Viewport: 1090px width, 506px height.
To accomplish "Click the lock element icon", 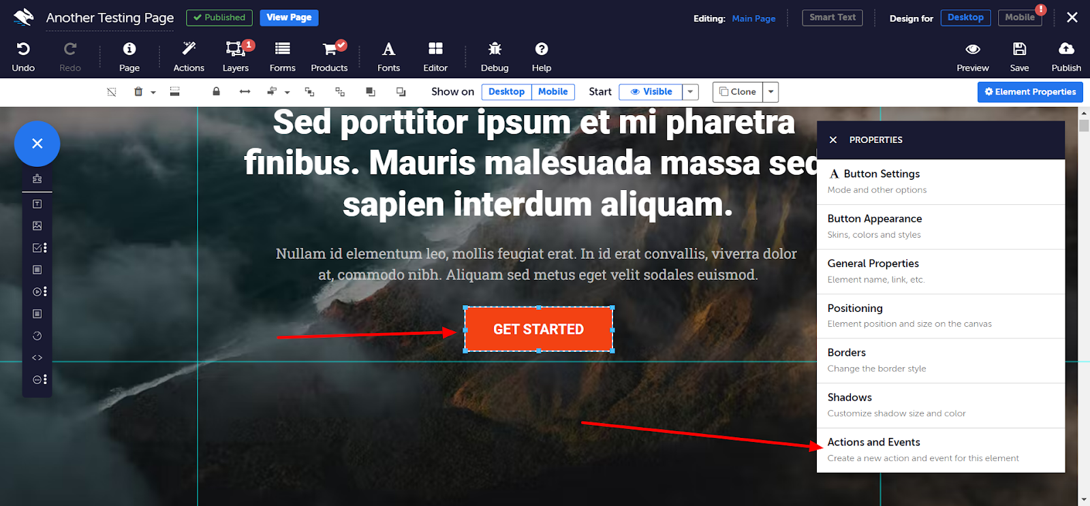I will (x=216, y=92).
